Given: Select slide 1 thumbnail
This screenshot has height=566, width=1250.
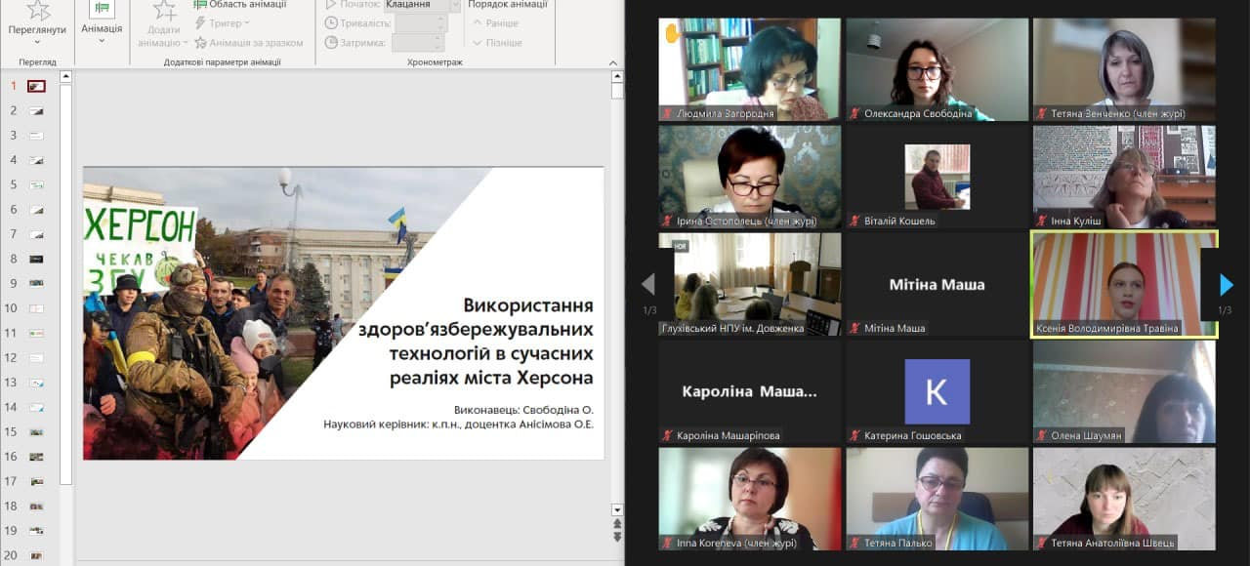Looking at the screenshot, I should pos(36,86).
